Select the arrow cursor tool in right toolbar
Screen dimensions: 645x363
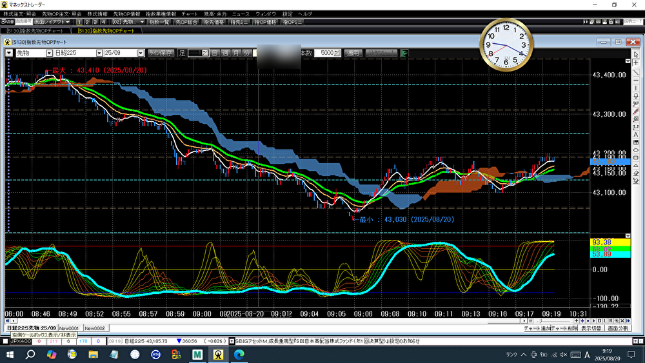tap(635, 55)
